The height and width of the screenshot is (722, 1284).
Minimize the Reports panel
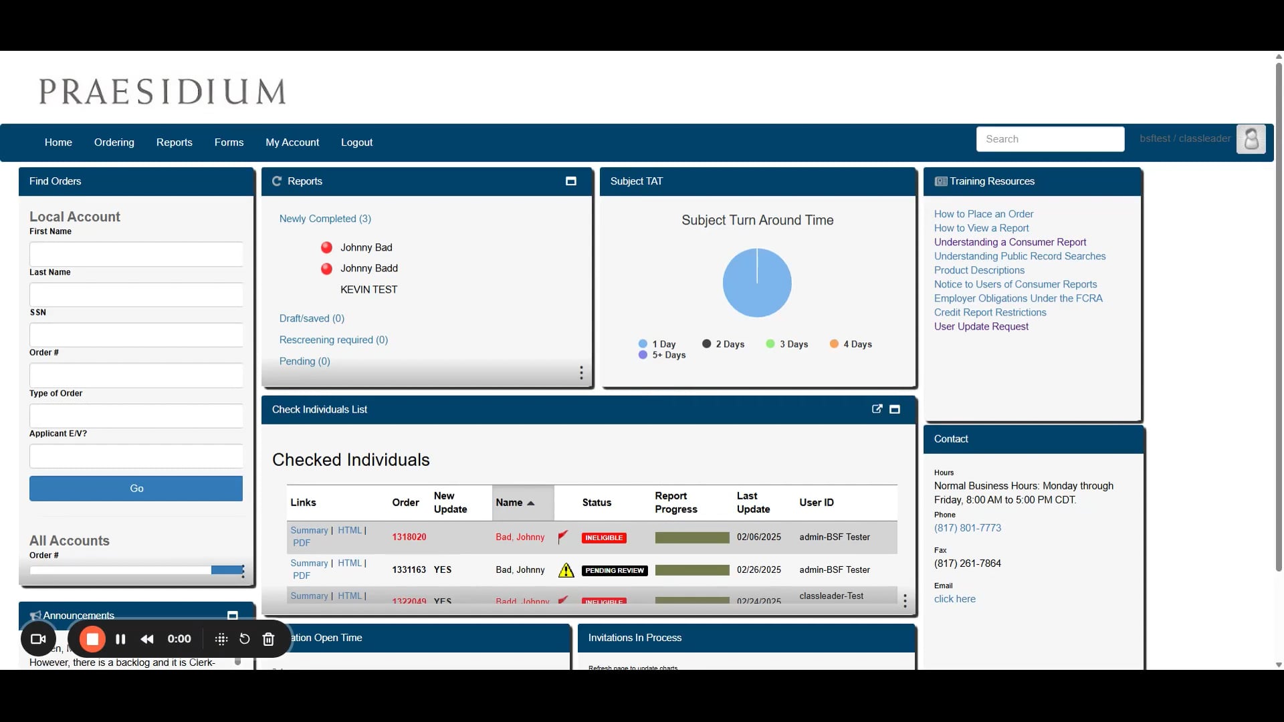click(x=570, y=181)
